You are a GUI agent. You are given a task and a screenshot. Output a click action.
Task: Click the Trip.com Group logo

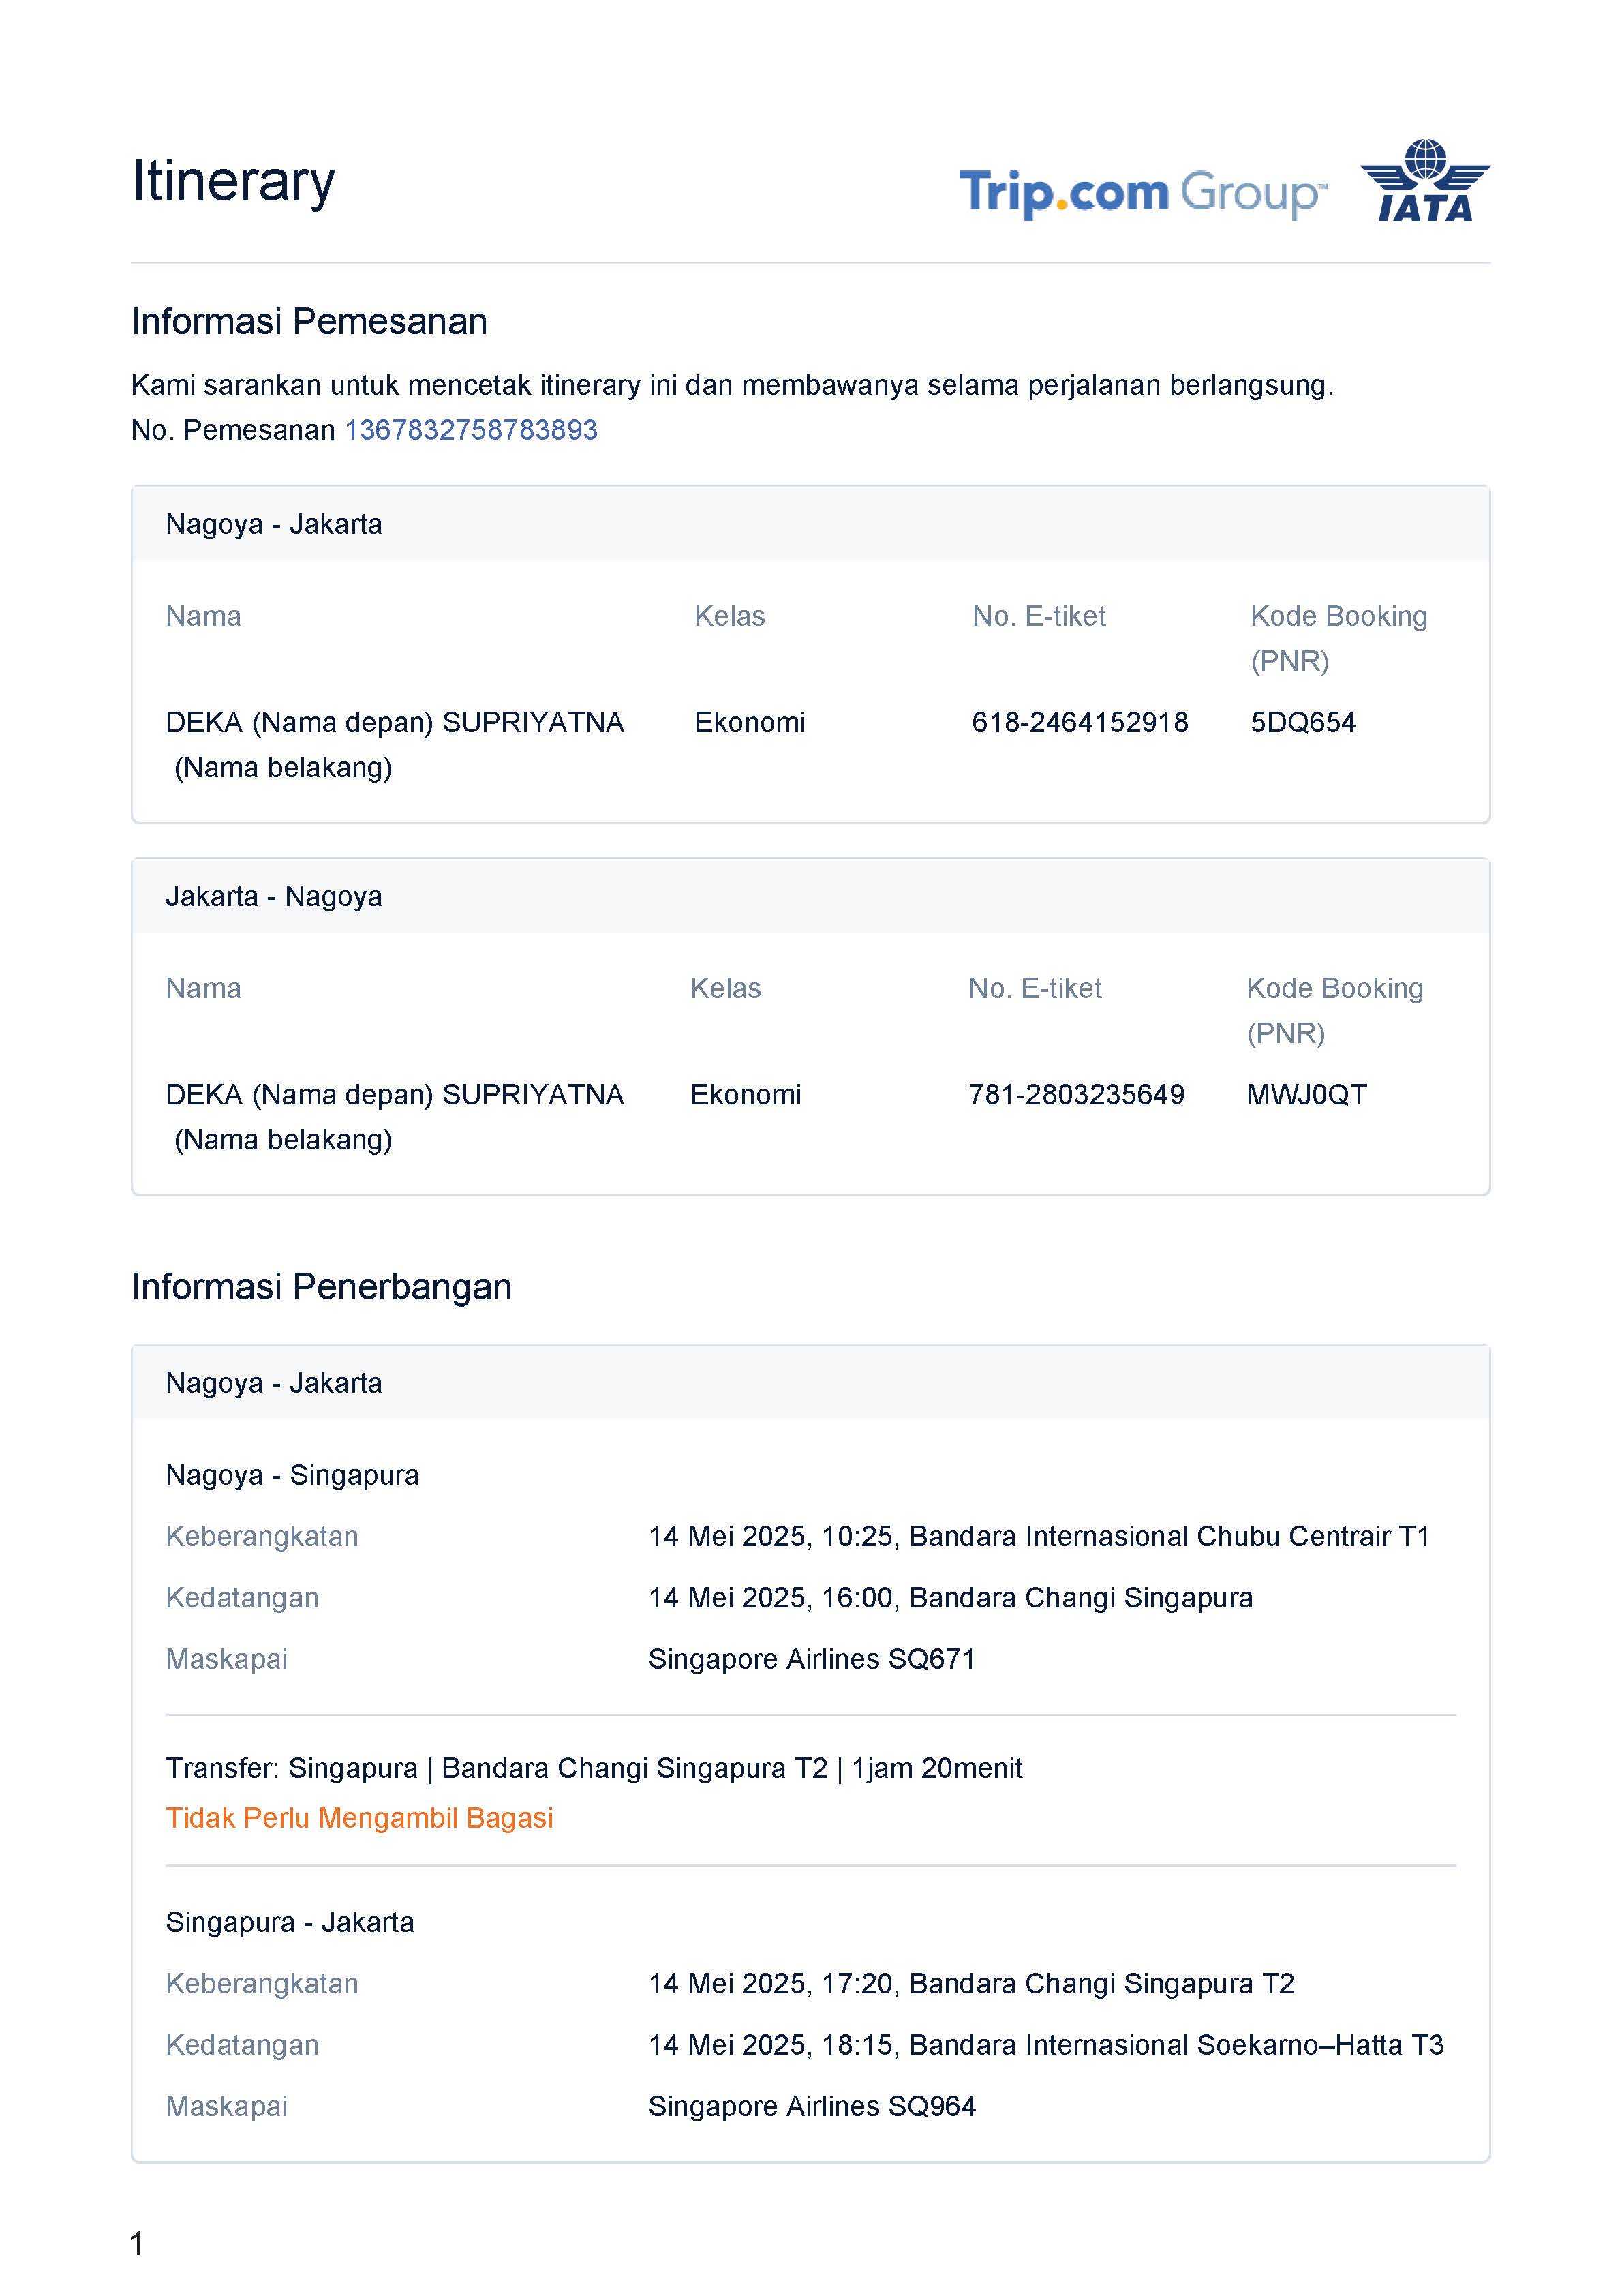point(1142,192)
